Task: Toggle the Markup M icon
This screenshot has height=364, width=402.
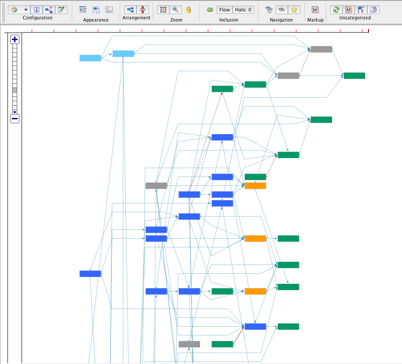Action: click(315, 10)
